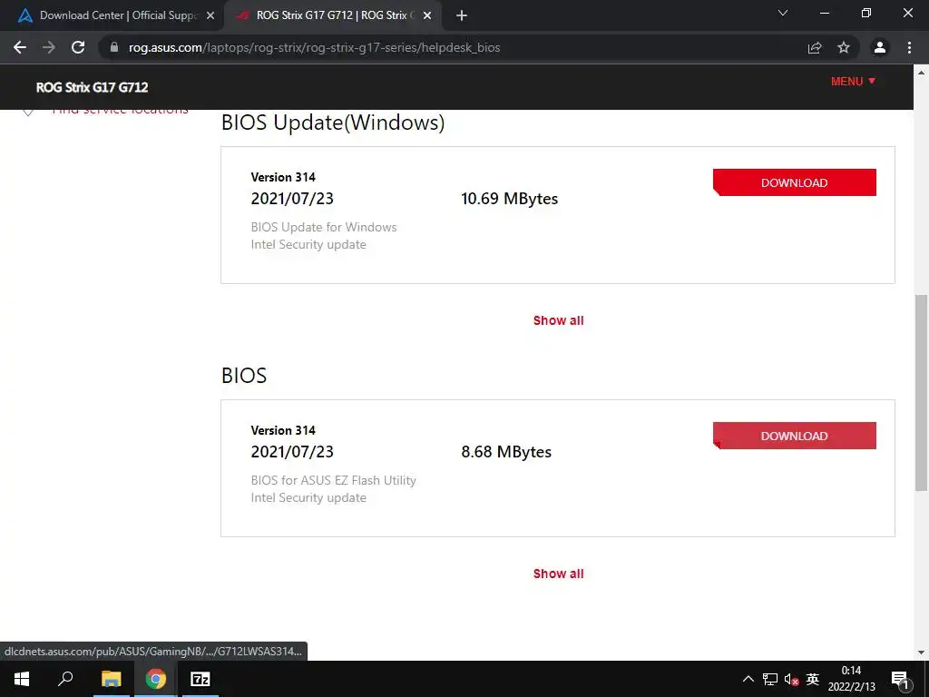Show hidden system tray icons
The image size is (929, 697).
[748, 679]
